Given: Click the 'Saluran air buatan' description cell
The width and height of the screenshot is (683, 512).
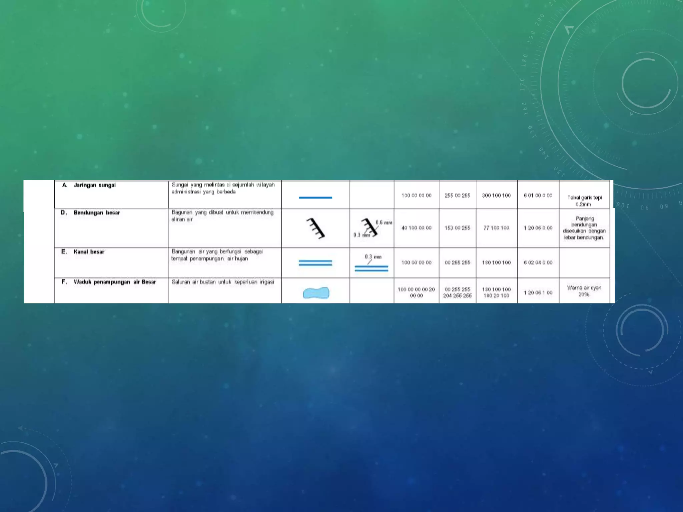Looking at the screenshot, I should [223, 282].
